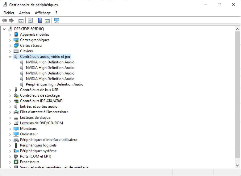Click the Properties sheet toolbar icon

[x=30, y=21]
